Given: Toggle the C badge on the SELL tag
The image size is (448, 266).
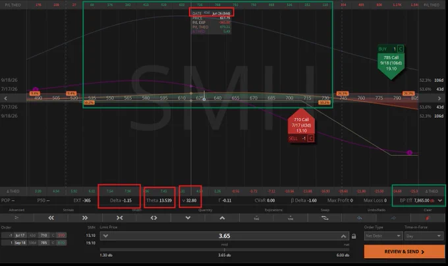Looking at the screenshot, I should pyautogui.click(x=310, y=138).
